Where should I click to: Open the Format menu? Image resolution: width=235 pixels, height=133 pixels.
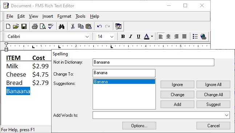(64, 16)
